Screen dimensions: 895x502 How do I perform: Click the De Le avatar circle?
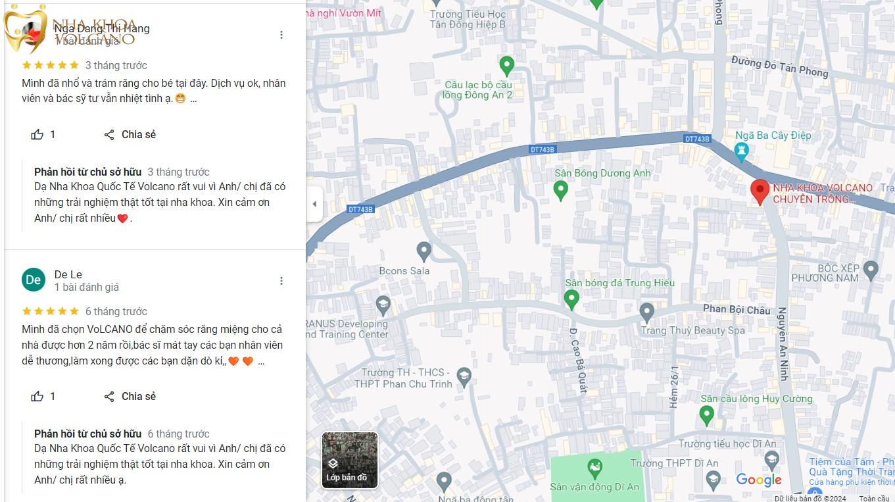[34, 280]
